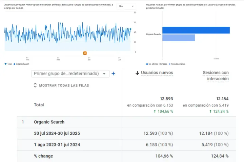The width and height of the screenshot is (244, 162).
Task: Click the dark blue Organic Search bar
Action: coord(196,30)
